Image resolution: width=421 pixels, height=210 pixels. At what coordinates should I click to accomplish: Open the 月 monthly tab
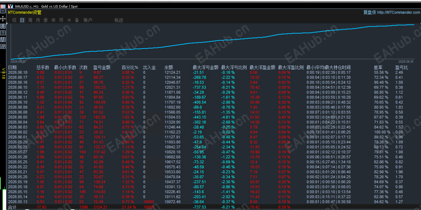38,20
